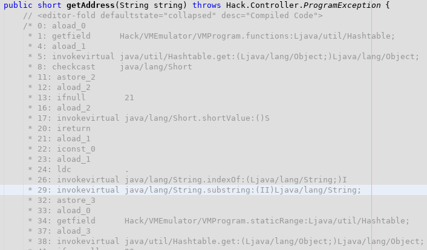Click the editor-fold Compiled Code comment line
The image size is (427, 250).
tap(173, 16)
